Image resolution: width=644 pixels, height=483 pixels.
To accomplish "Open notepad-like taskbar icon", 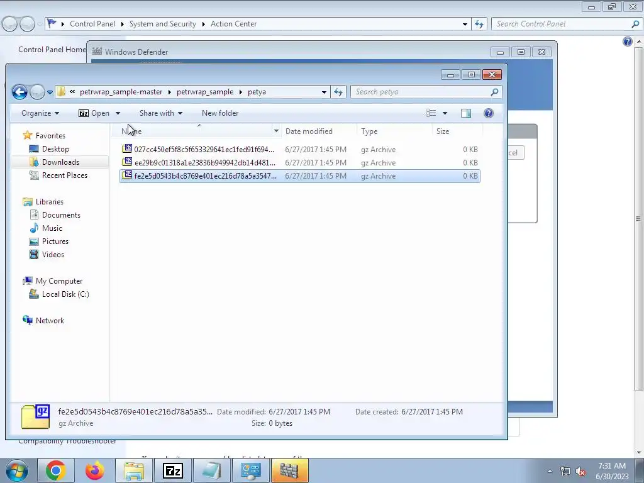I will [x=211, y=470].
